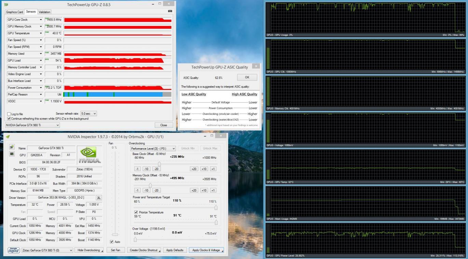The image size is (468, 259).
Task: Open the GPU Memory Clock sensor dropdown
Action: (41, 26)
